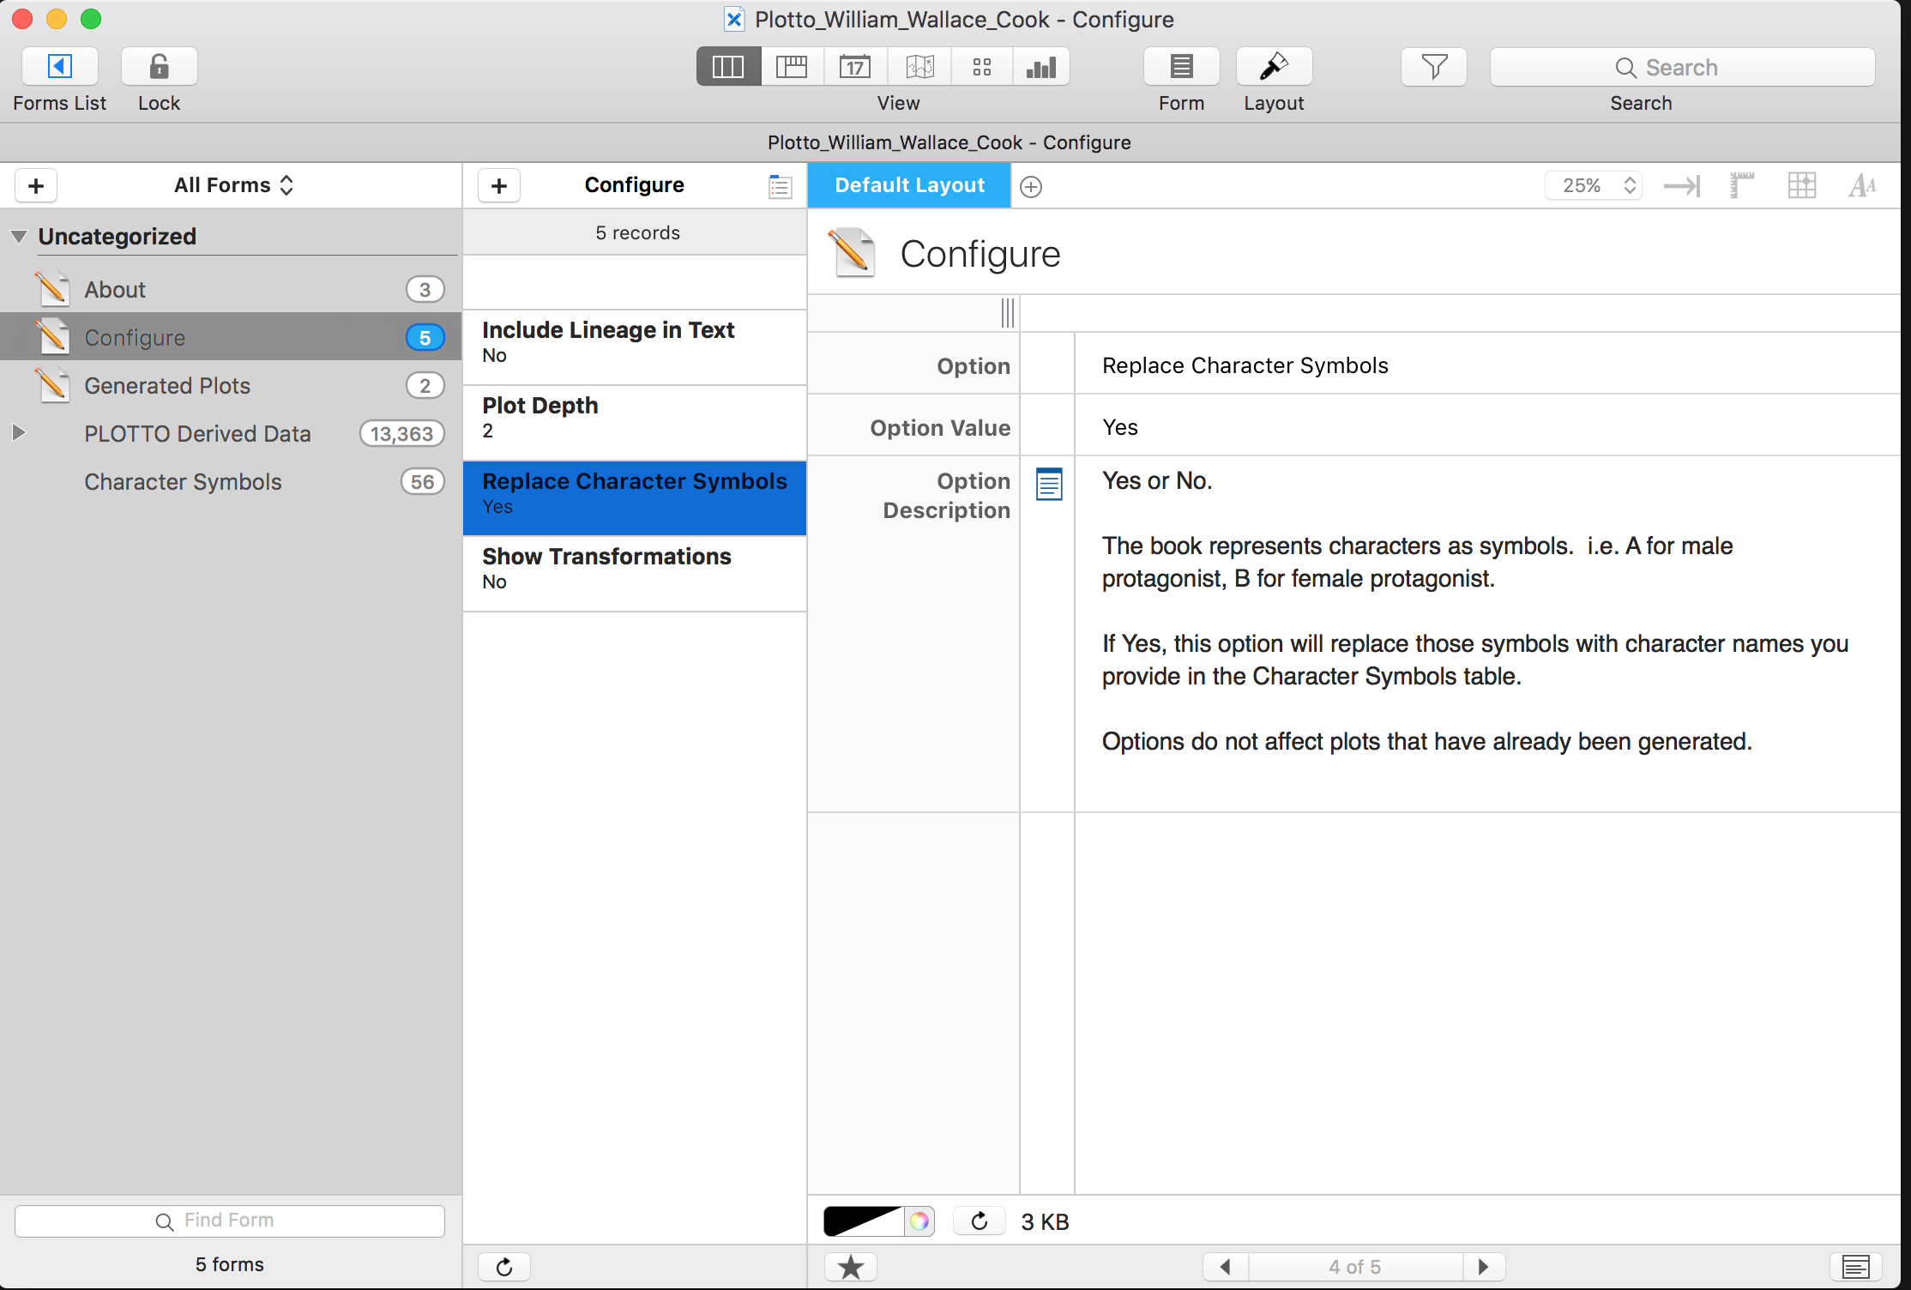Click the Option Description text area
The image size is (1911, 1290).
pyautogui.click(x=1487, y=635)
